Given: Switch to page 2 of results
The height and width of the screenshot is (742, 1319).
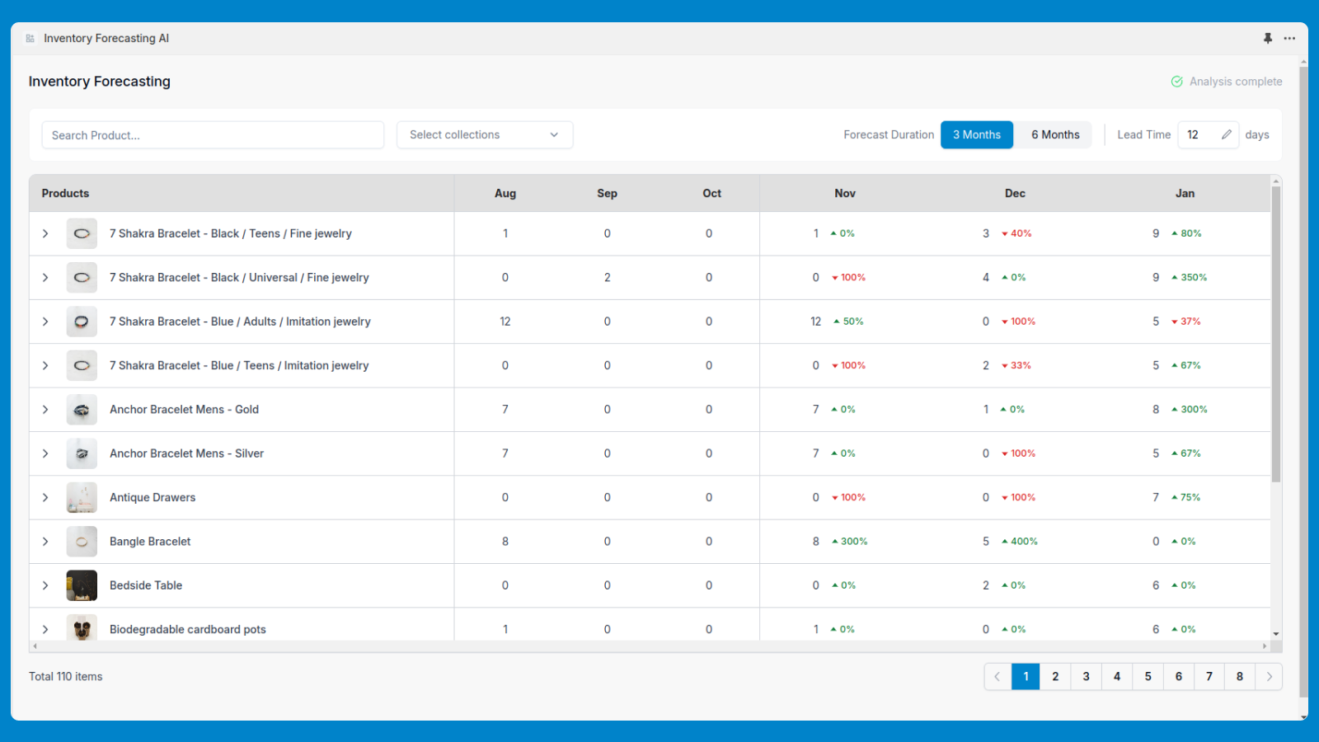Looking at the screenshot, I should 1055,676.
